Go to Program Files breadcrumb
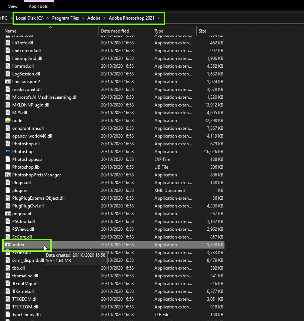This screenshot has width=304, height=321. tap(66, 18)
